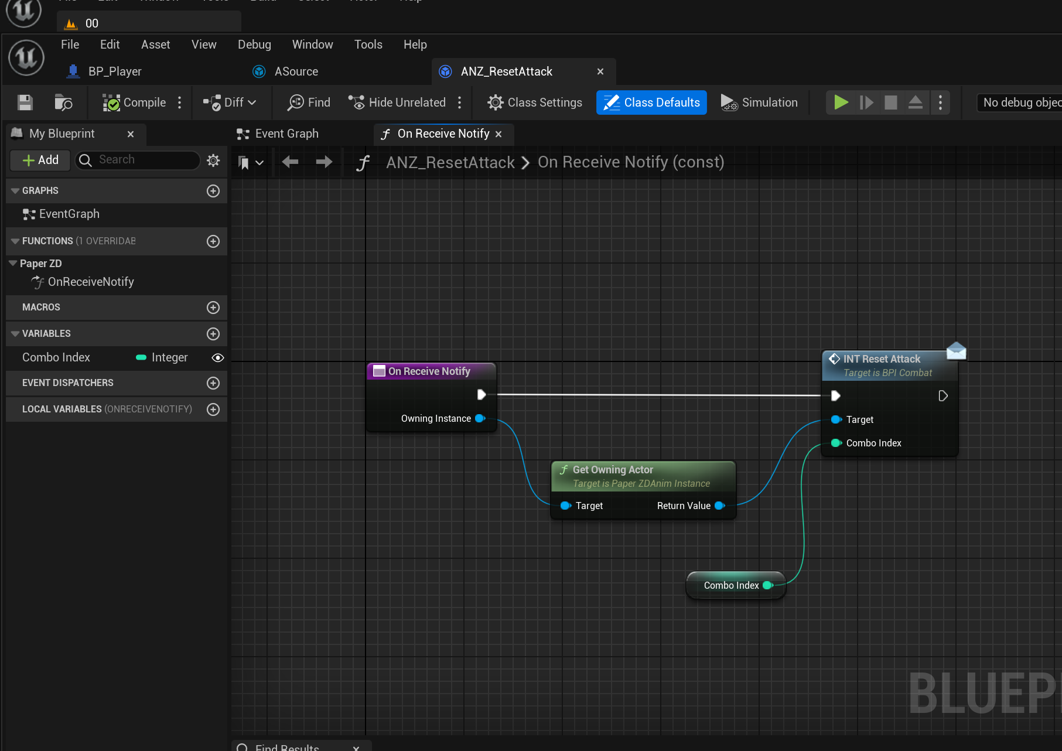Toggle Combo Index variable visibility eye

coord(217,357)
